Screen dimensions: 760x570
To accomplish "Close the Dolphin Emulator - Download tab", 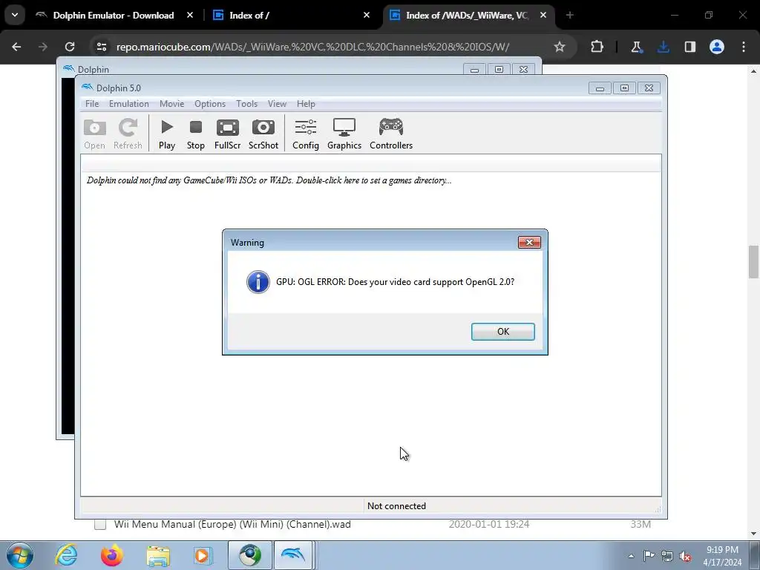I will coord(190,16).
